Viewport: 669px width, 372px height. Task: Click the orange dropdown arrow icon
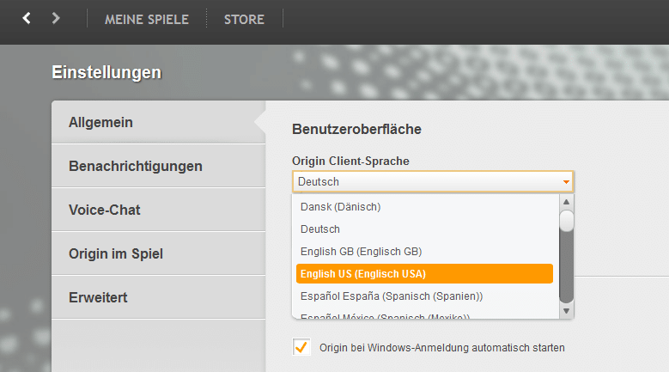pos(566,182)
